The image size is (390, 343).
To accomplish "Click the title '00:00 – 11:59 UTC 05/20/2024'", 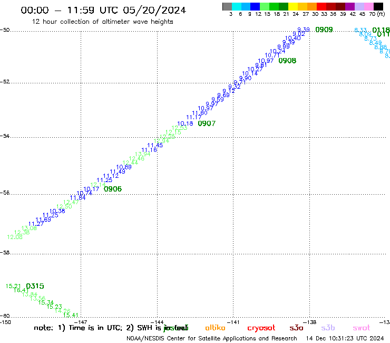I will click(103, 11).
